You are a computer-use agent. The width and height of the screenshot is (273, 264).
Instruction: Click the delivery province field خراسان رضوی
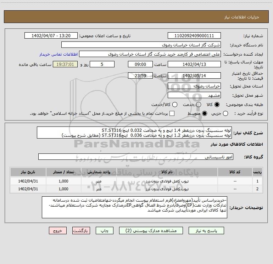click(x=194, y=86)
